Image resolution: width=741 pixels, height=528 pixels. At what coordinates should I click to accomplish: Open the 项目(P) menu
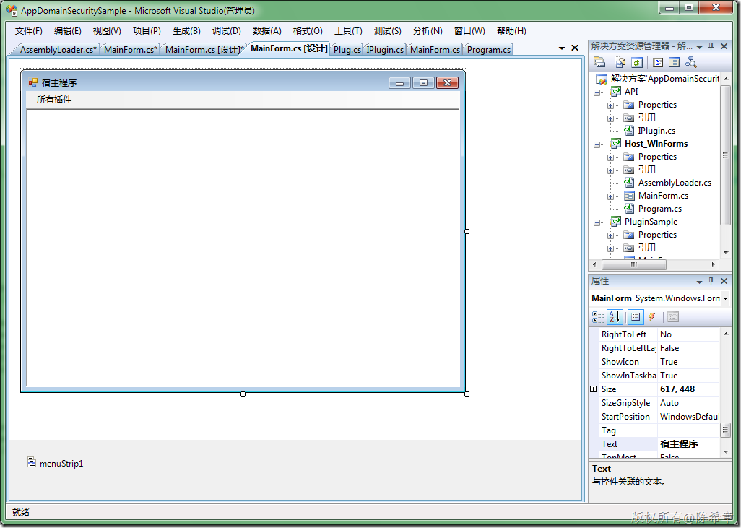coord(147,31)
